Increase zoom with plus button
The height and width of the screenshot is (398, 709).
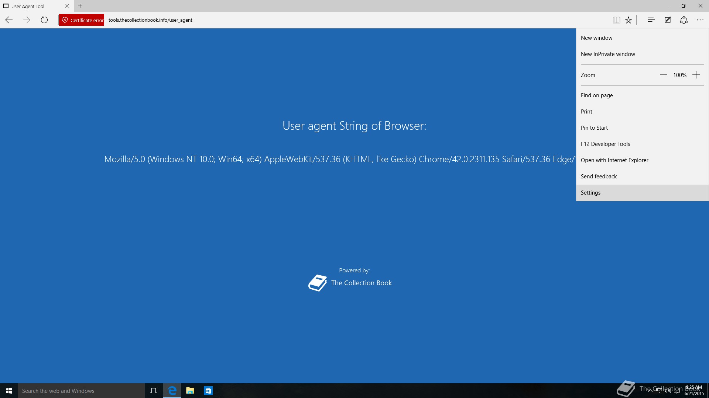pos(696,75)
